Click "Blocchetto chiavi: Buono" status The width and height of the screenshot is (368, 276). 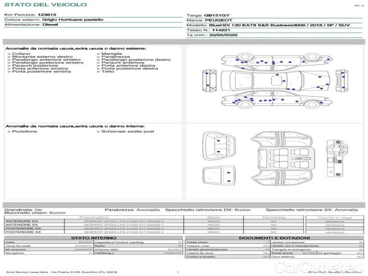35,213
